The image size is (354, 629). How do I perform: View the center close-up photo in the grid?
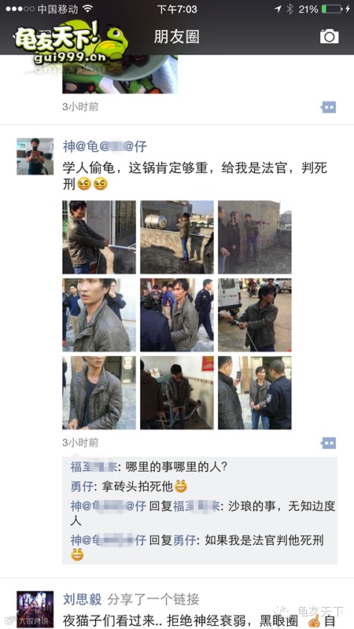pos(177,315)
